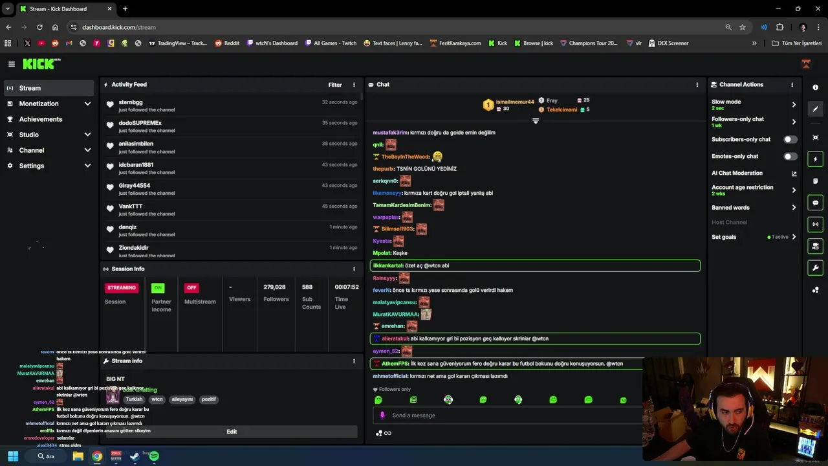Open Session Info three-dot options menu
Viewport: 828px width, 466px height.
[354, 269]
